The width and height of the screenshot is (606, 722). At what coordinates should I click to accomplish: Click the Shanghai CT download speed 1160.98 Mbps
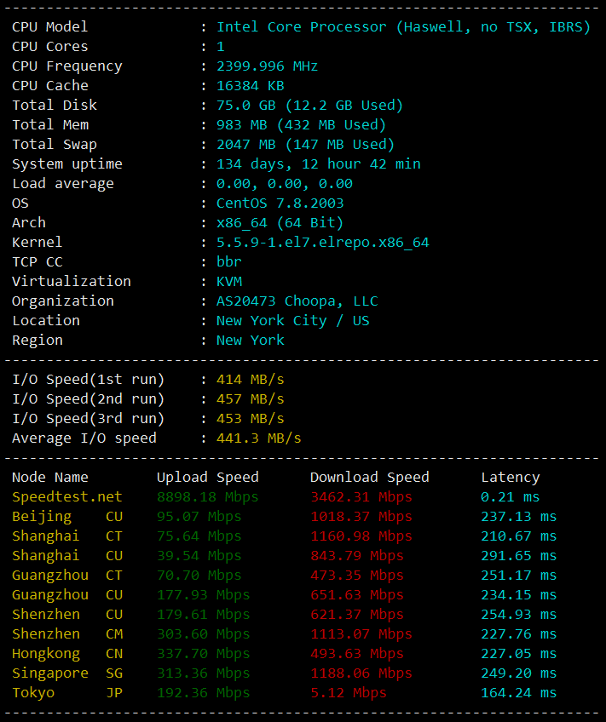(x=361, y=536)
